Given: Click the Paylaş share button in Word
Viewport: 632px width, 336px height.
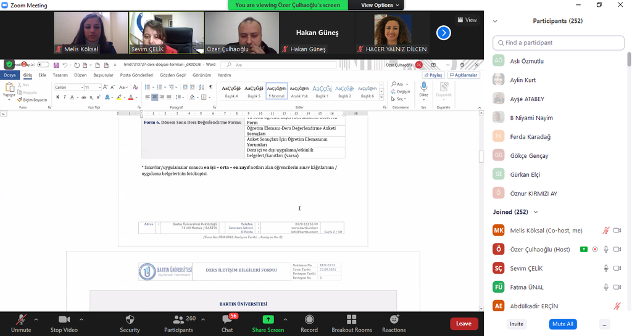Looking at the screenshot, I should (433, 75).
